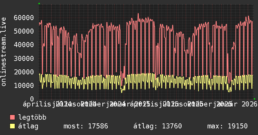Click the '2026' x-axis label

(250, 104)
